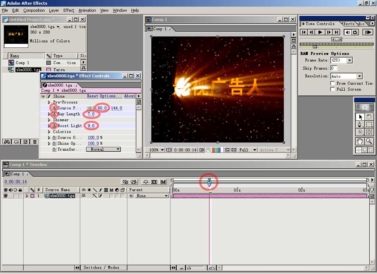Image resolution: width=377 pixels, height=274 pixels.
Task: Select the Pen tool in toolbox
Action: pyautogui.click(x=360, y=125)
